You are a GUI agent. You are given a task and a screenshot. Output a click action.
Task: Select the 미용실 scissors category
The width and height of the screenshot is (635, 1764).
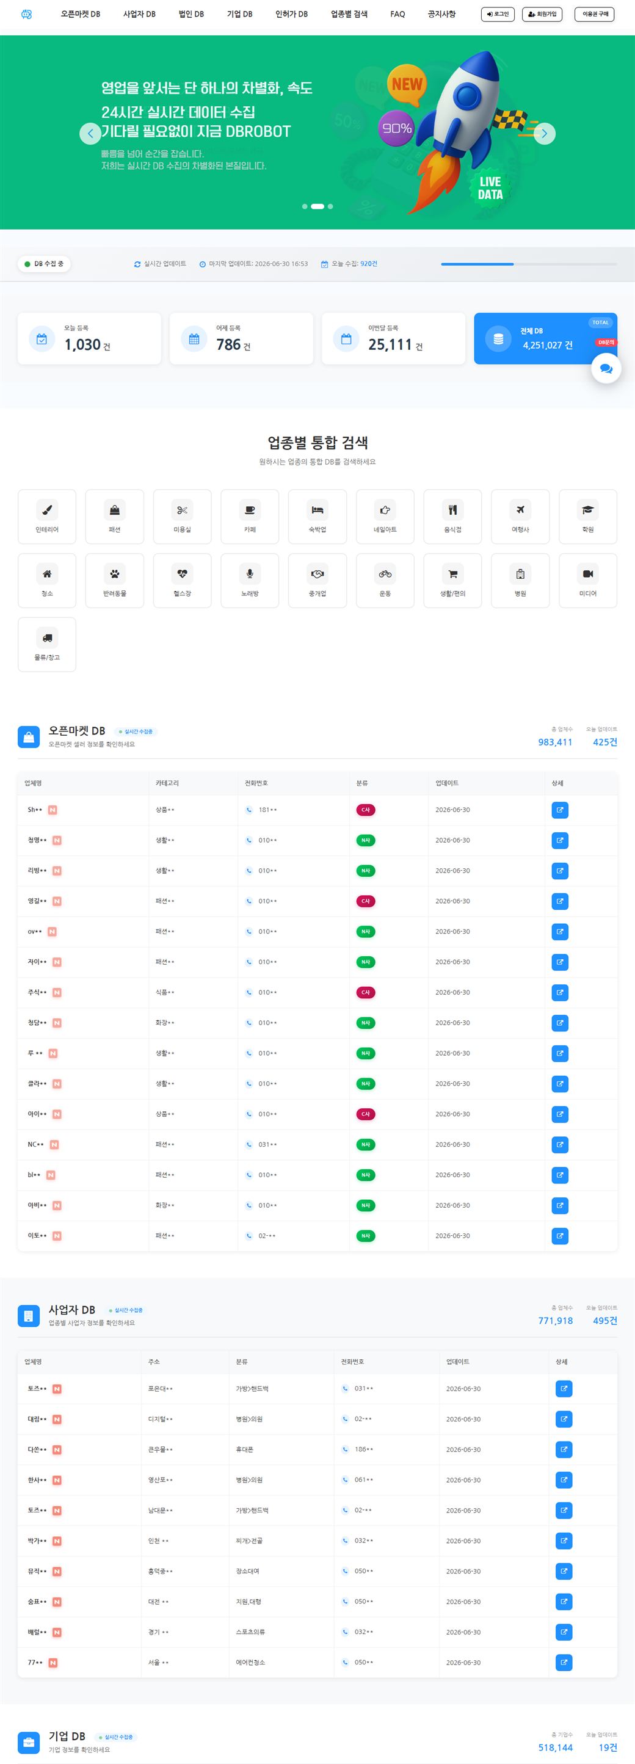tap(182, 515)
